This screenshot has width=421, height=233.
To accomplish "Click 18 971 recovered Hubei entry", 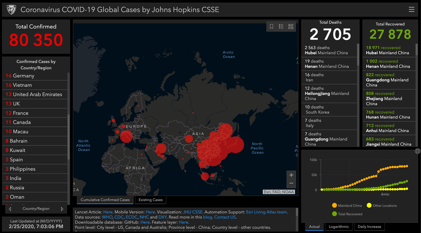I will click(x=389, y=50).
